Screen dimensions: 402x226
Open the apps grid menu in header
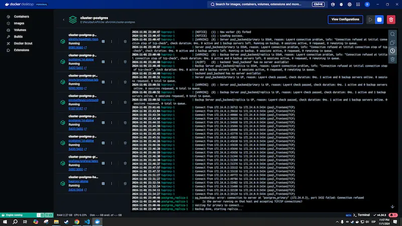(x=358, y=5)
